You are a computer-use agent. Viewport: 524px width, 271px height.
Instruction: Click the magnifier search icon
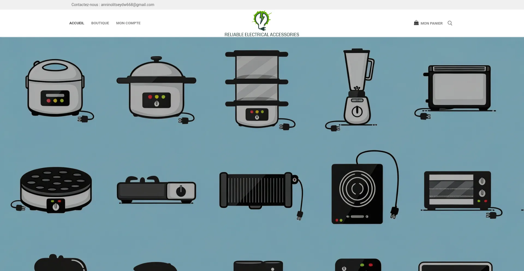[x=450, y=23]
